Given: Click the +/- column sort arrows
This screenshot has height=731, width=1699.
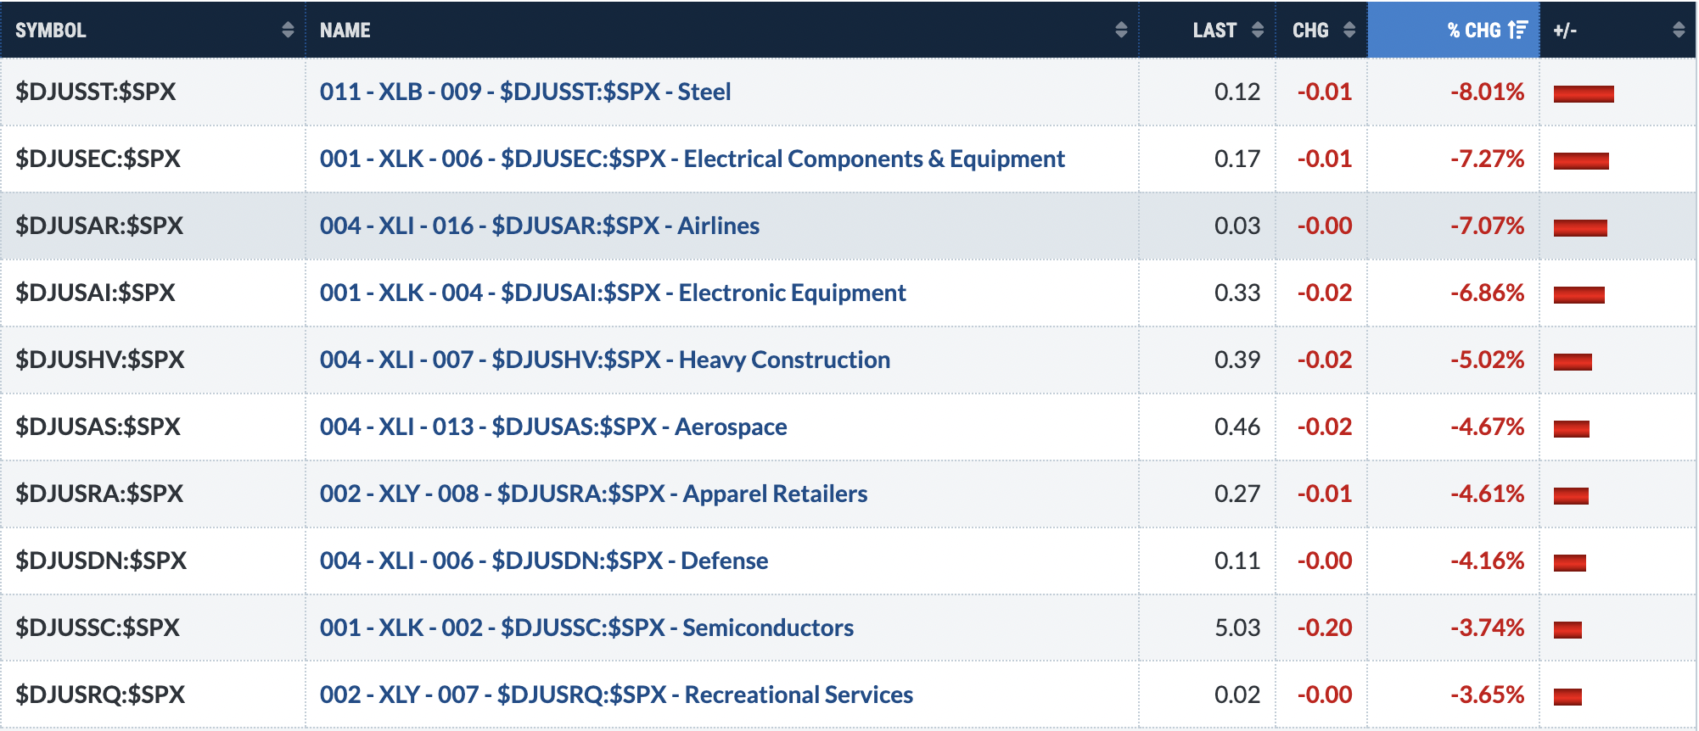Looking at the screenshot, I should coord(1679,30).
